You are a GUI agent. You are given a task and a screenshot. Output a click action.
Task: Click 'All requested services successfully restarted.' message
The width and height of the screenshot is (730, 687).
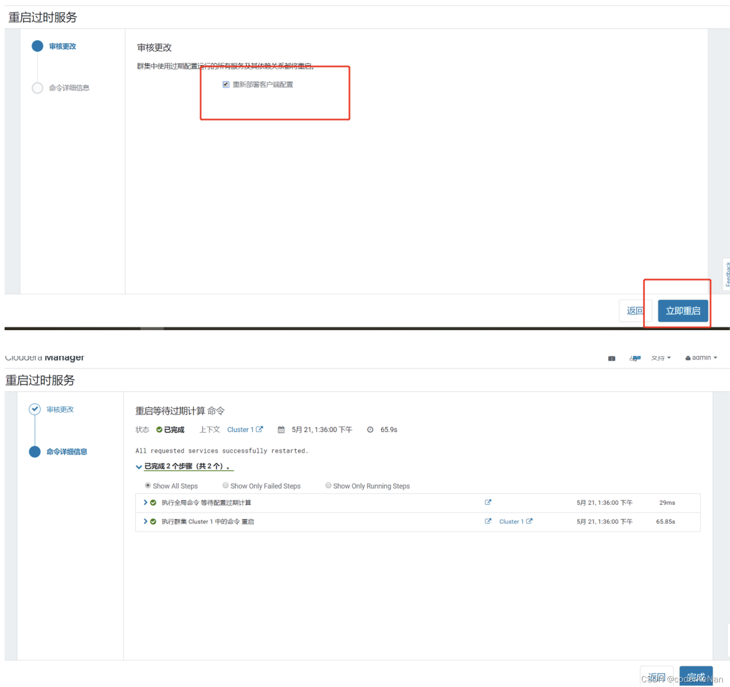click(222, 451)
